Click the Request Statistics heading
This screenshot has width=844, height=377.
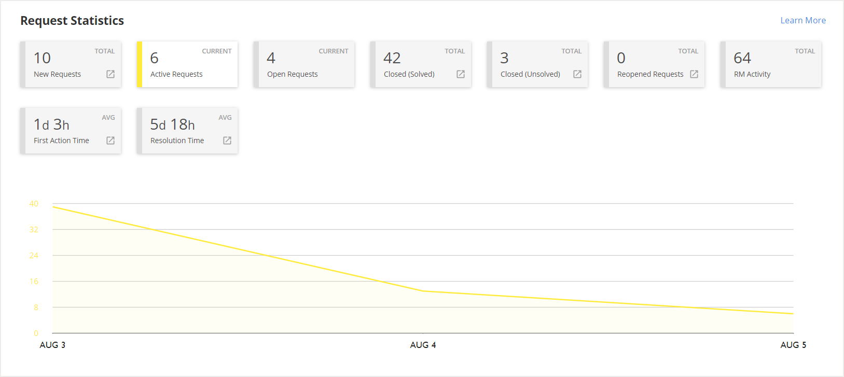[72, 20]
